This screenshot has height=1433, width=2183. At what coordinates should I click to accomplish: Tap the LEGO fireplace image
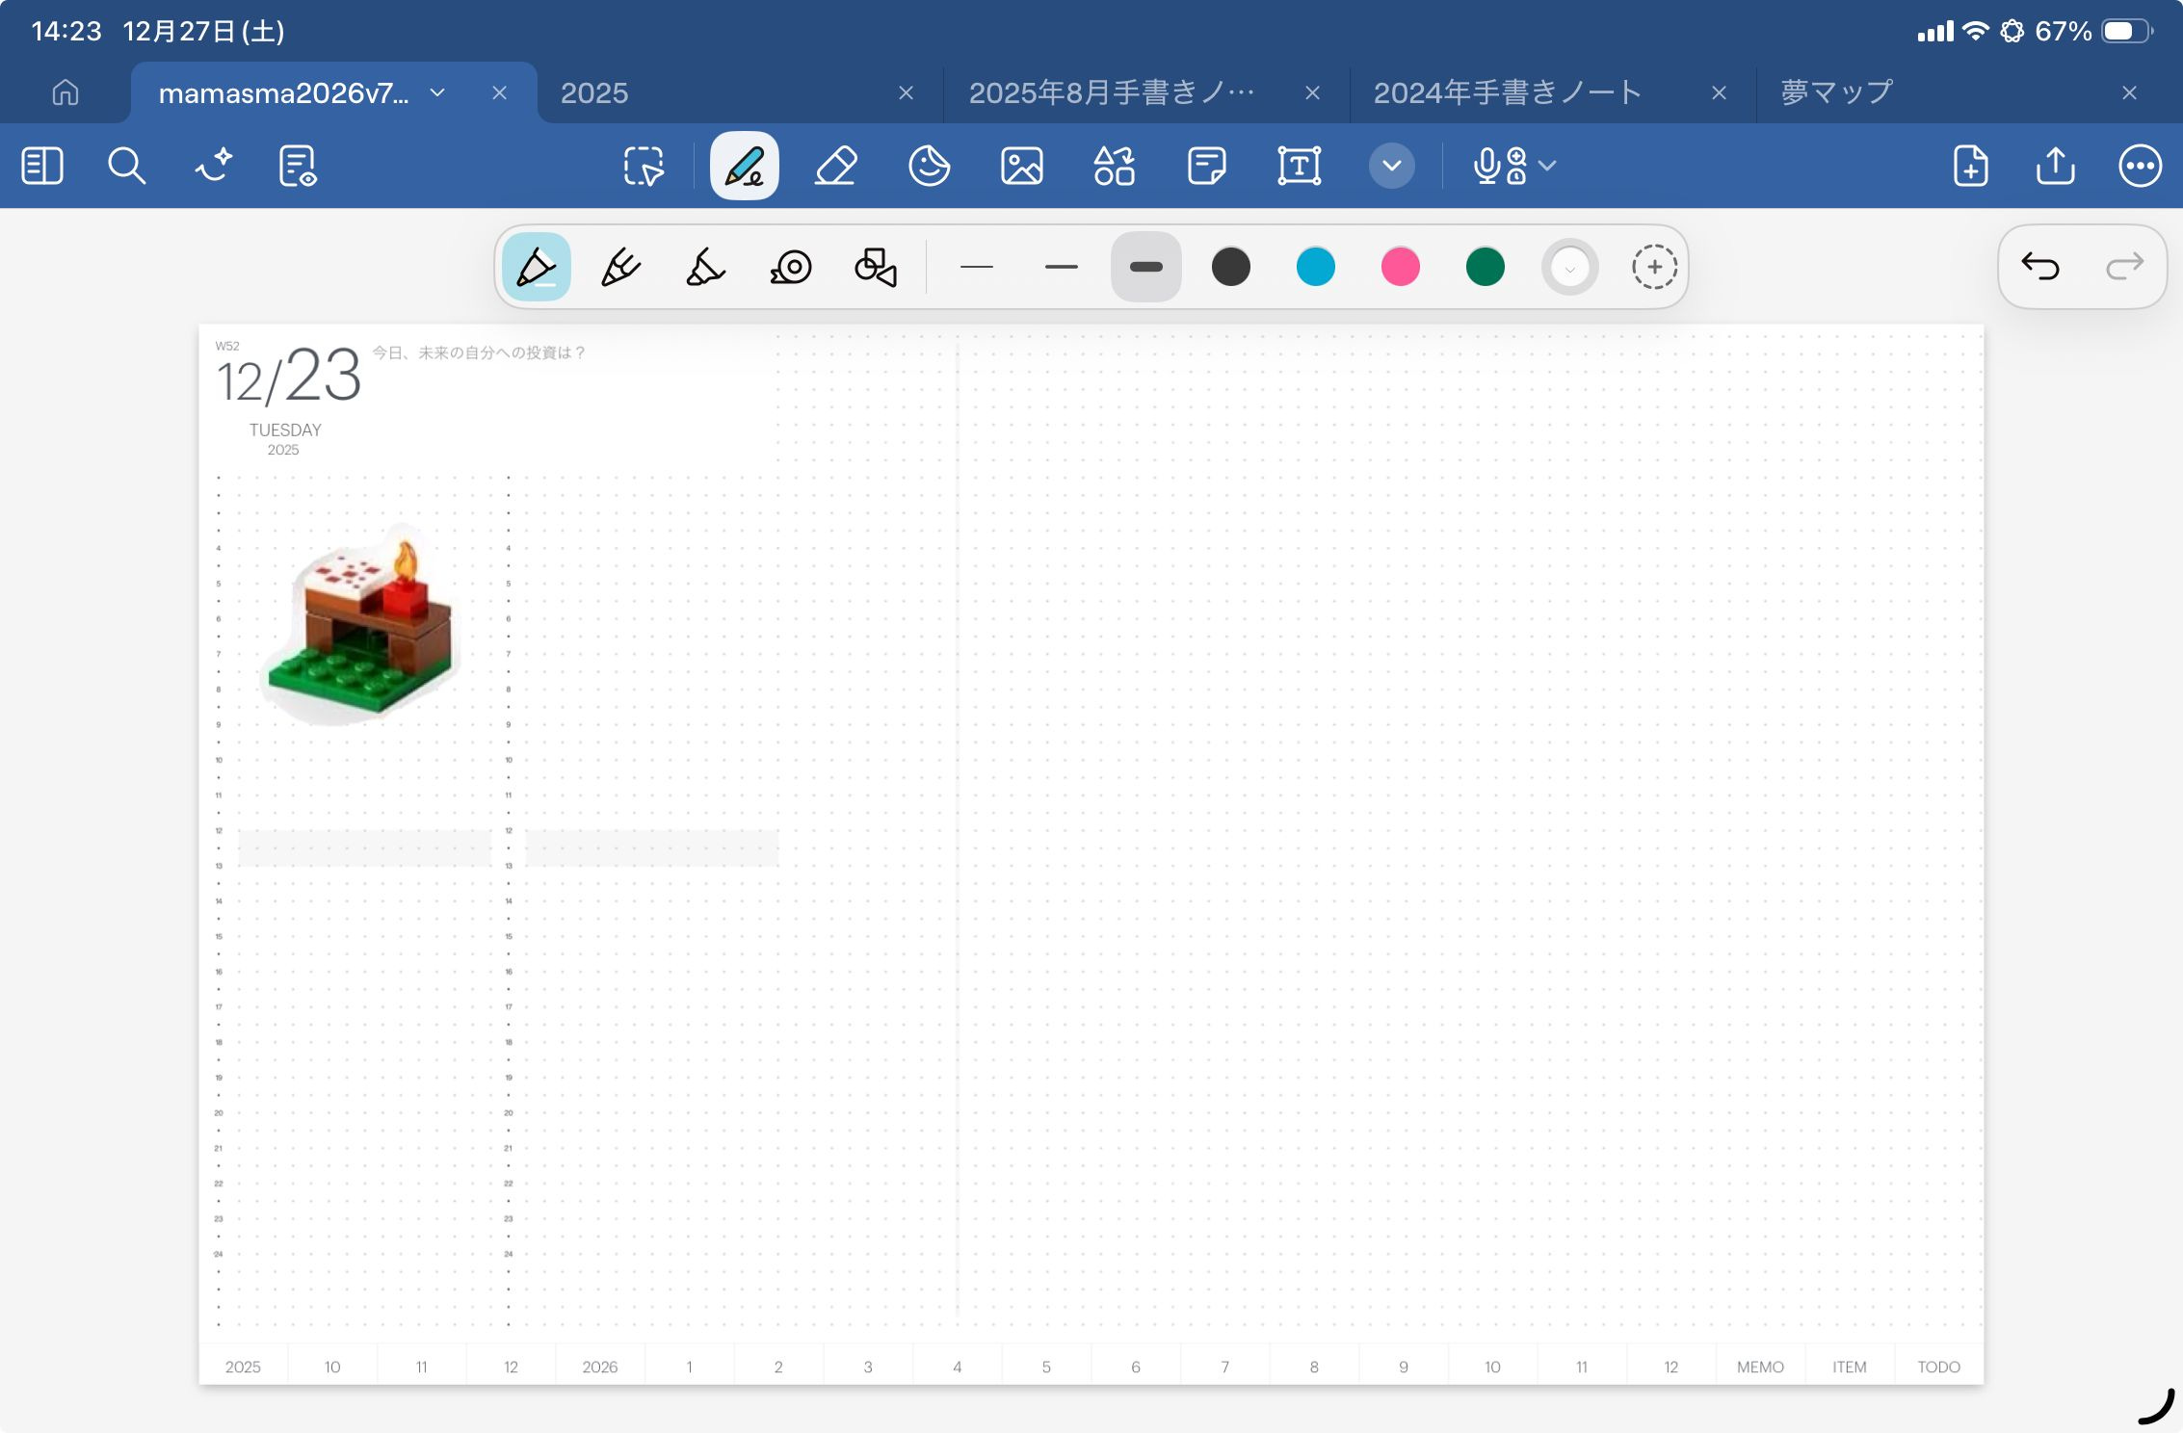pyautogui.click(x=361, y=626)
